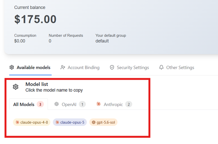Open the Security Settings tab
Screen dimensions: 218x144
click(x=129, y=68)
